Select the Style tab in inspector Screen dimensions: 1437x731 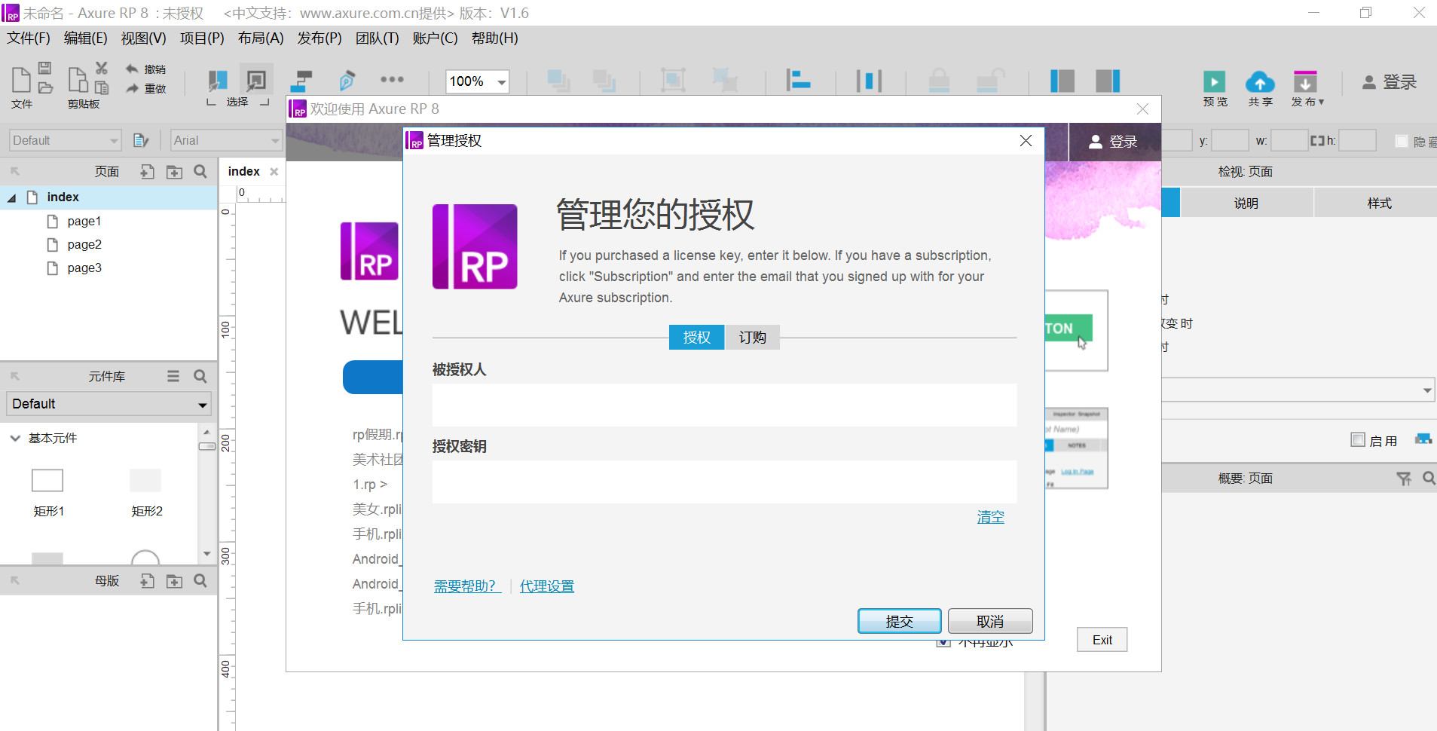[x=1379, y=203]
